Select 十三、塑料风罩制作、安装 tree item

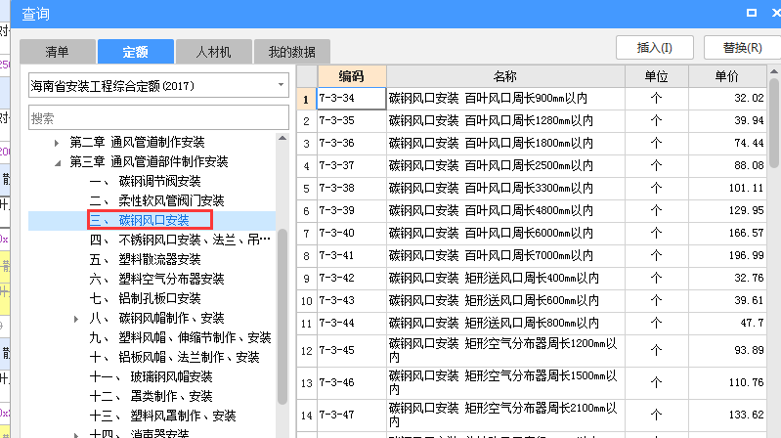pyautogui.click(x=162, y=416)
